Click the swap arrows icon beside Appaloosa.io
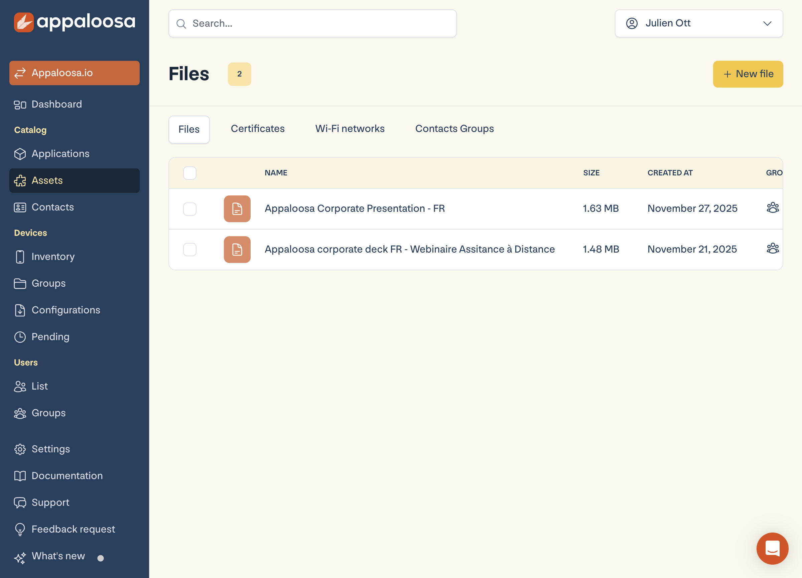The height and width of the screenshot is (578, 802). (20, 73)
